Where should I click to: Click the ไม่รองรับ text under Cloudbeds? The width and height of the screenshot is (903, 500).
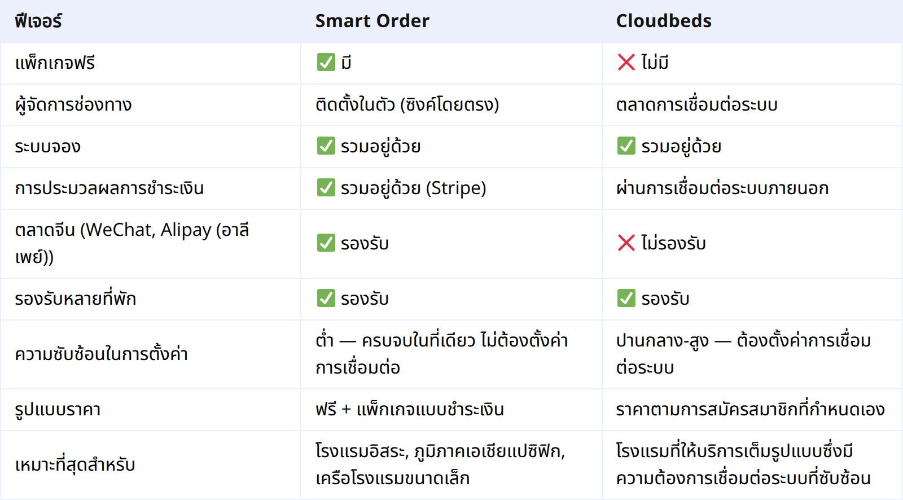point(673,243)
